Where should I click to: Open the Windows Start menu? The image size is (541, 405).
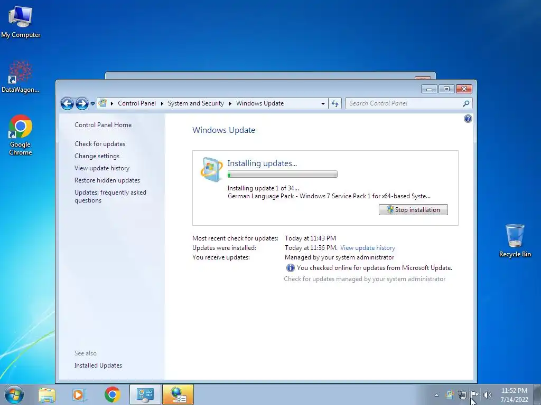14,394
